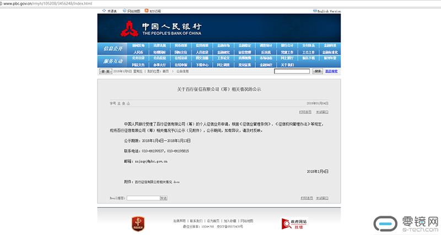The image size is (441, 235).
Task: Open the 关于我们 menu item
Action: (287, 65)
